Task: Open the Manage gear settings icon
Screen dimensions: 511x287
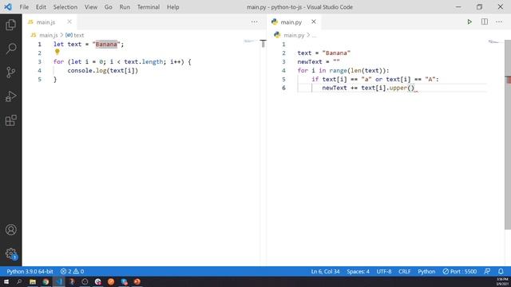Action: [10, 254]
